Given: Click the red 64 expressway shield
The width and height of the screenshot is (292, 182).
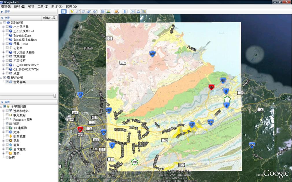Looking at the screenshot, I should pos(80,129).
